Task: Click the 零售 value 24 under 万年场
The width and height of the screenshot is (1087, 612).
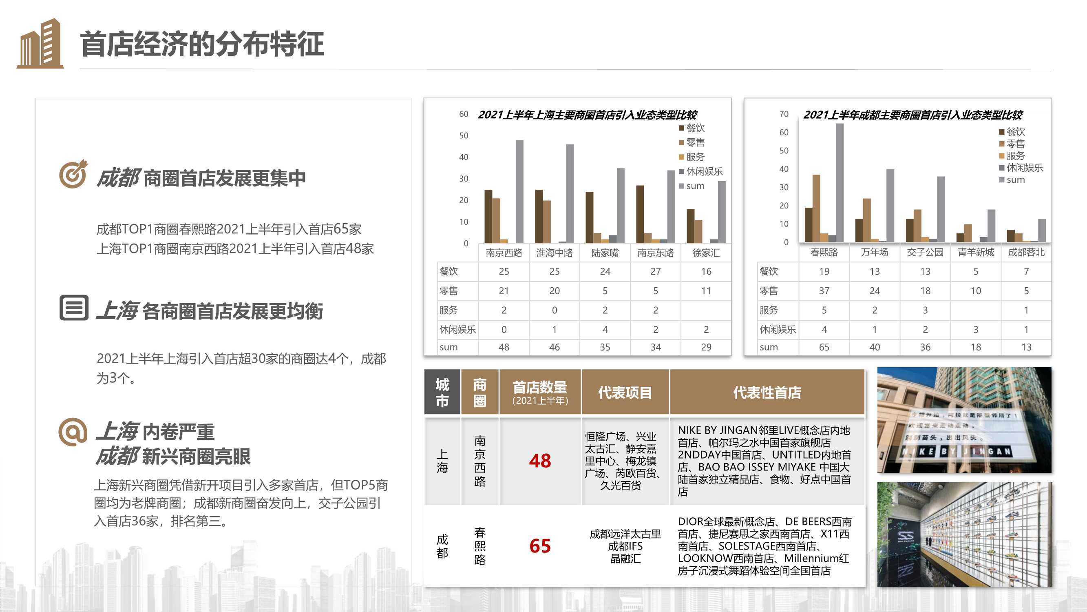Action: (875, 291)
